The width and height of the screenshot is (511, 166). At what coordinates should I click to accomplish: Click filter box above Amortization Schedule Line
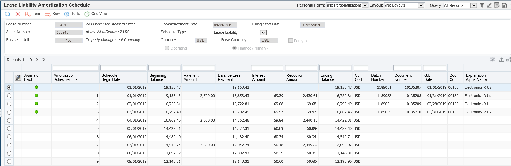pyautogui.click(x=76, y=68)
